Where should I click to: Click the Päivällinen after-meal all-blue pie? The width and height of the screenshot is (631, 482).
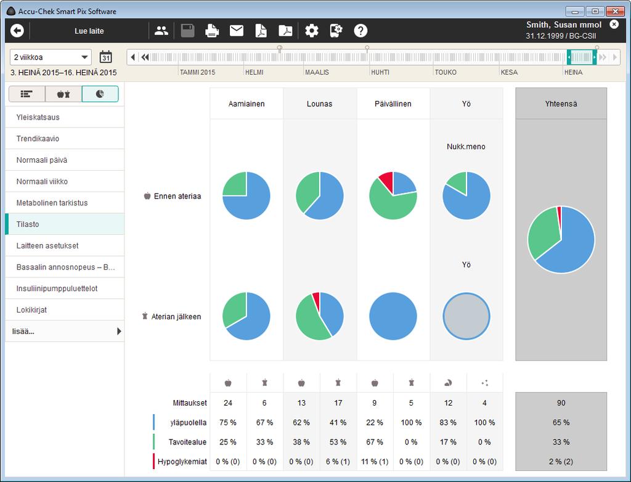[x=393, y=316]
